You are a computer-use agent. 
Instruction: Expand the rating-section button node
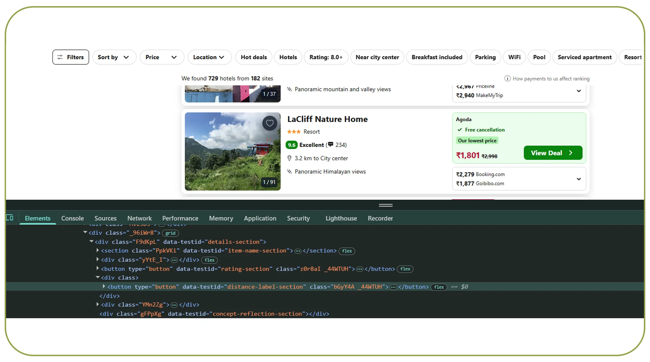[98, 268]
